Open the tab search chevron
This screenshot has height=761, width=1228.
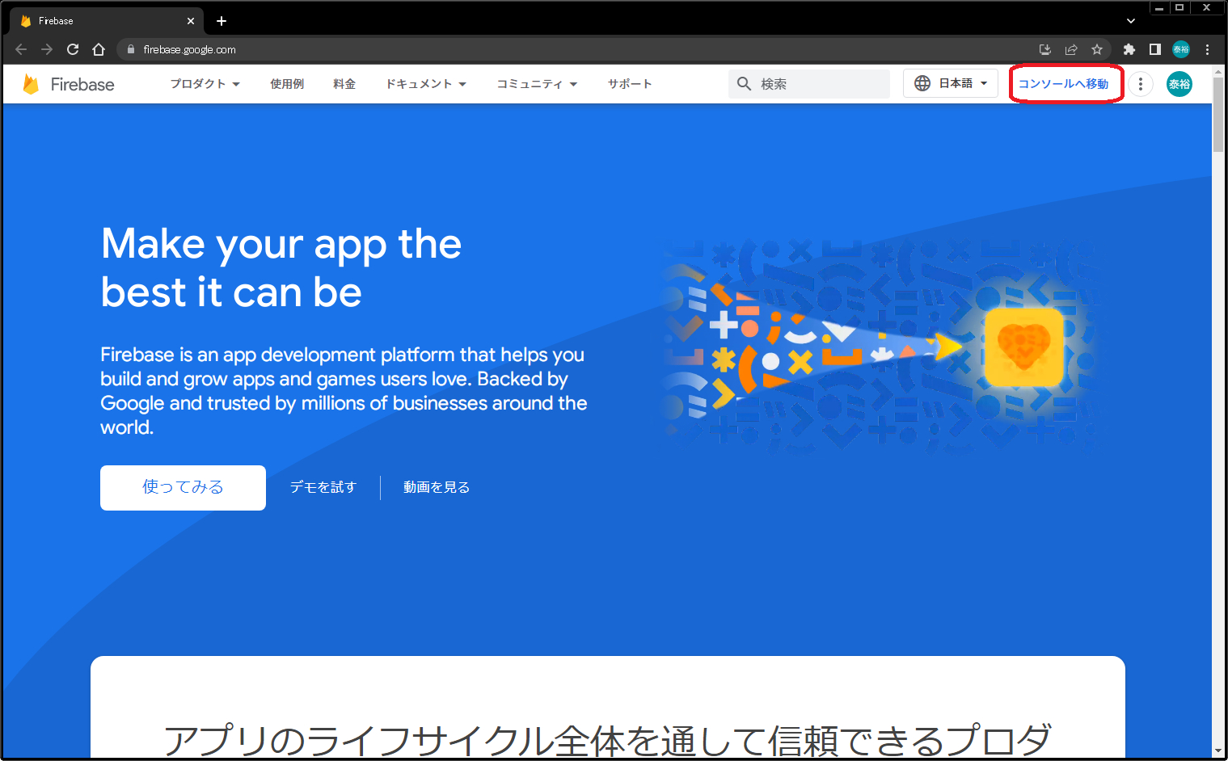[1131, 21]
